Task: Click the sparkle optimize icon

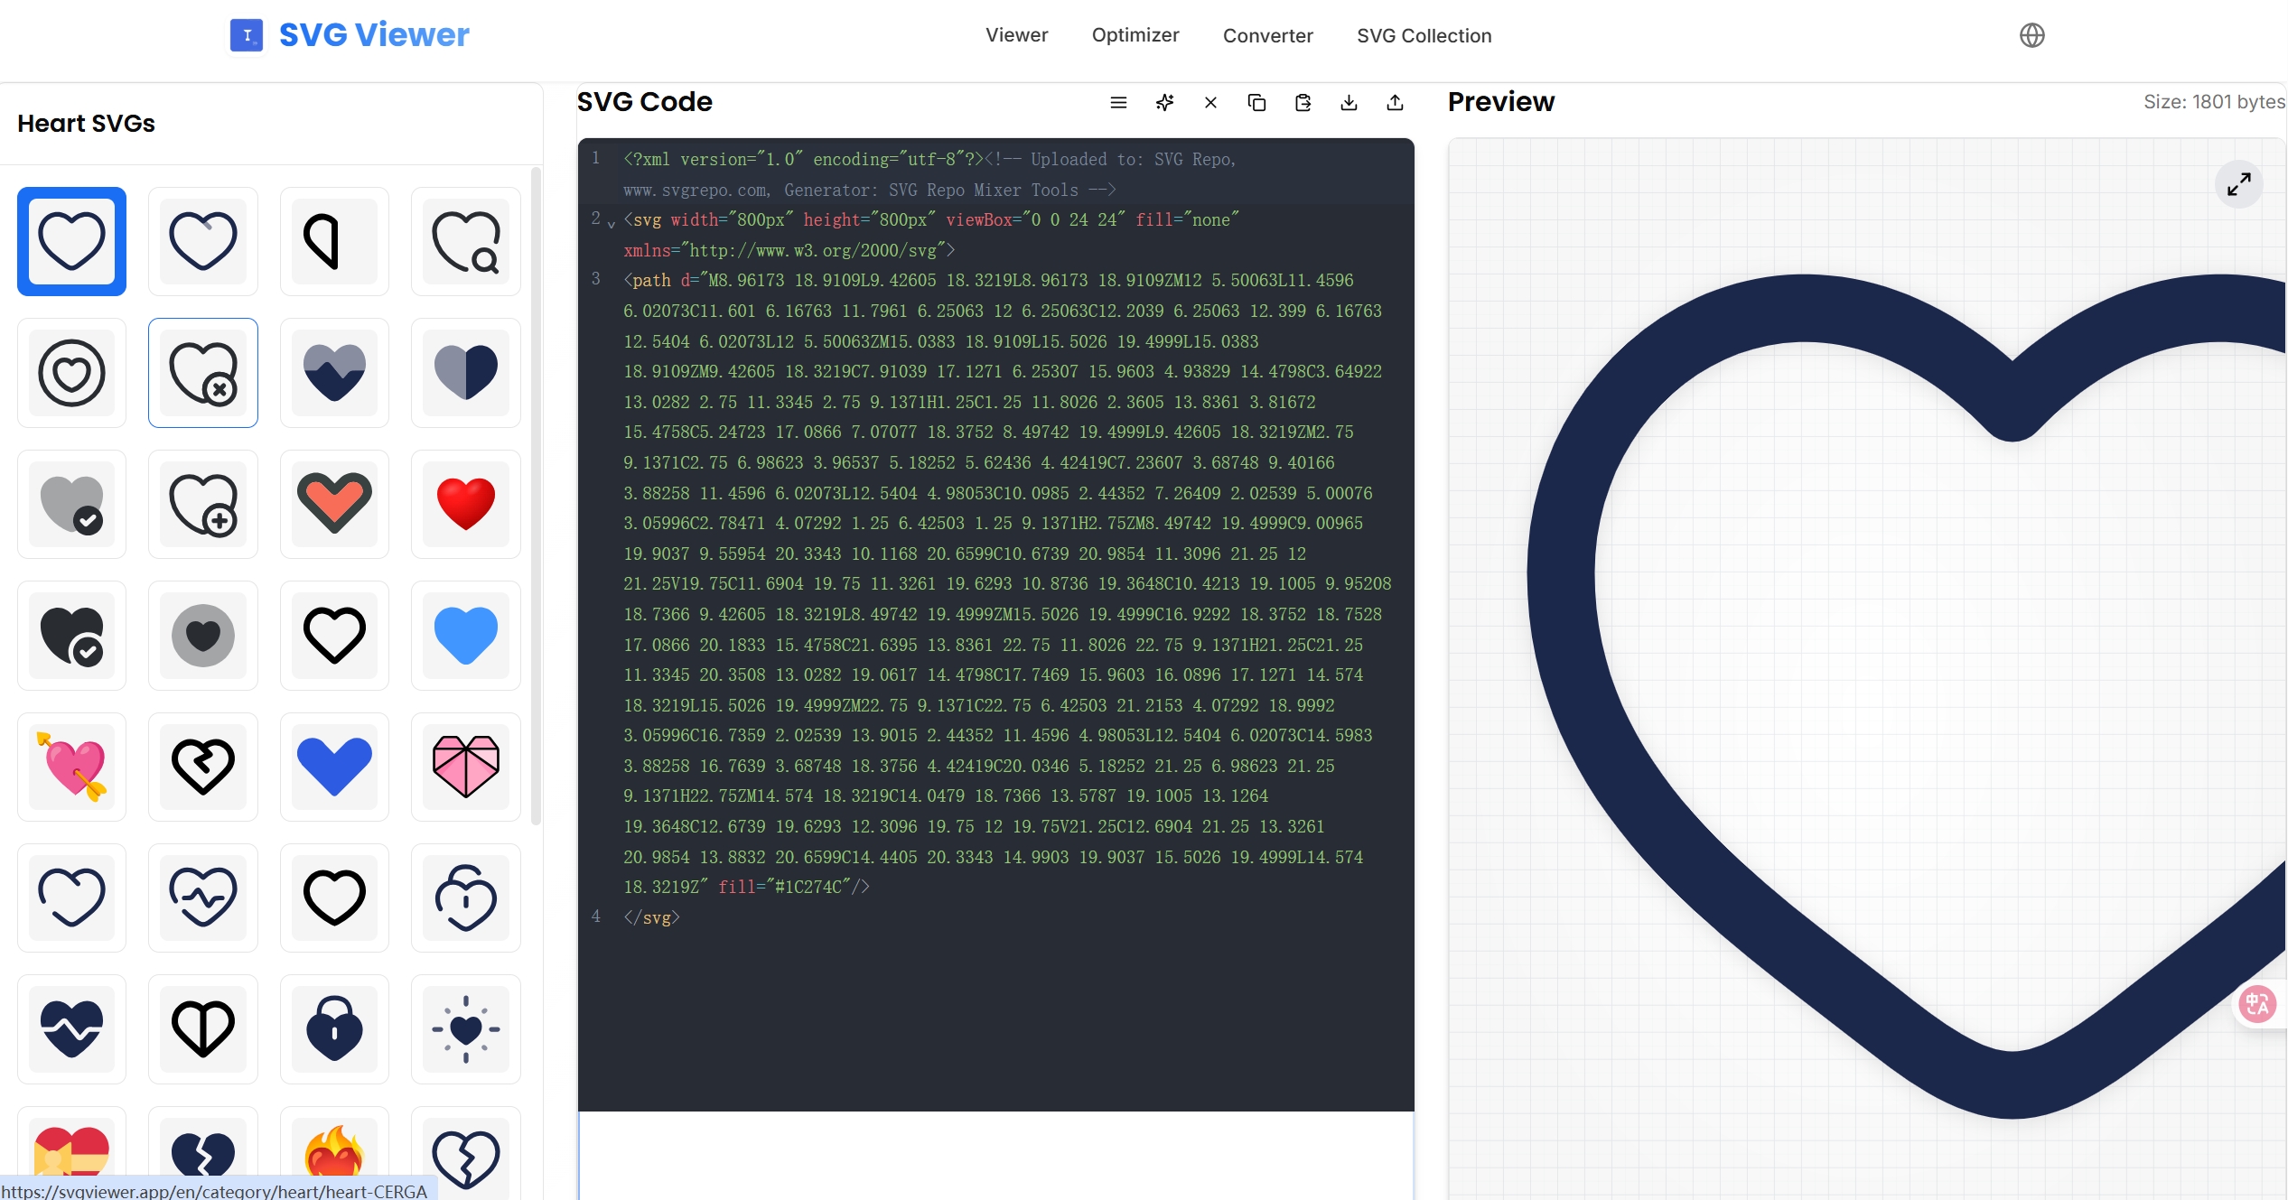Action: pyautogui.click(x=1164, y=103)
